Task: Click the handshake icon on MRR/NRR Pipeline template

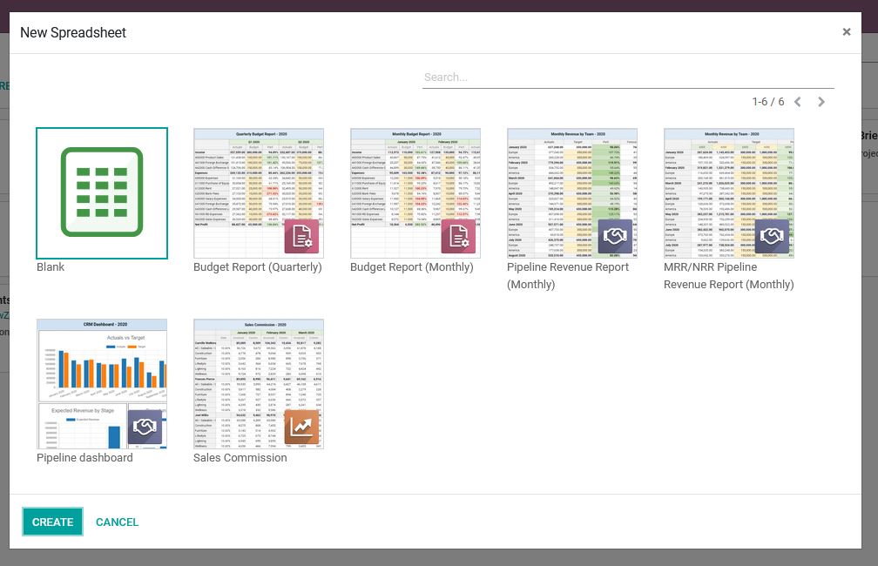Action: 773,236
